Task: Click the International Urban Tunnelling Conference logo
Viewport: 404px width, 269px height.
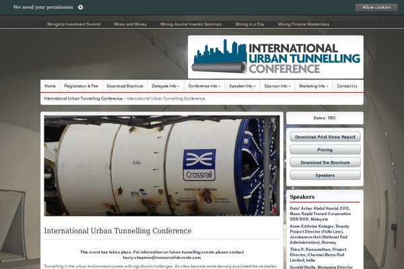Action: pos(275,57)
